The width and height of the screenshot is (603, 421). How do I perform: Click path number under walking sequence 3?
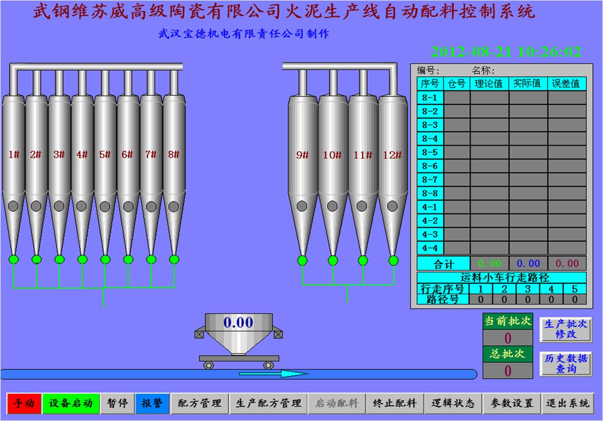pos(528,300)
